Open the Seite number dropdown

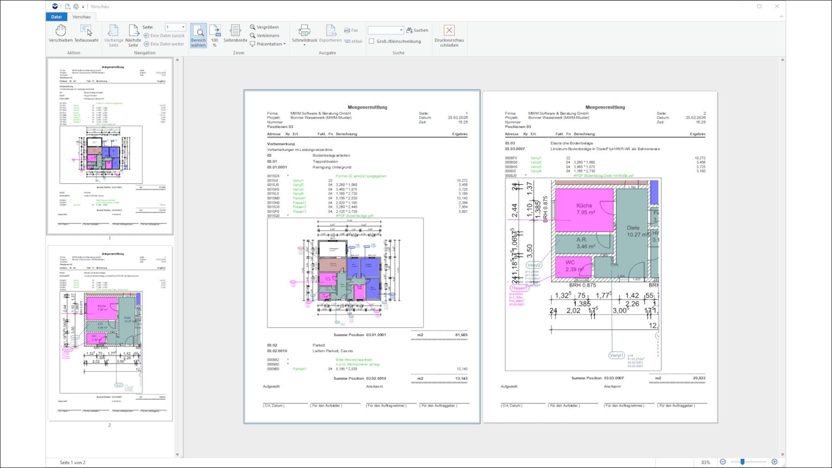coord(183,27)
